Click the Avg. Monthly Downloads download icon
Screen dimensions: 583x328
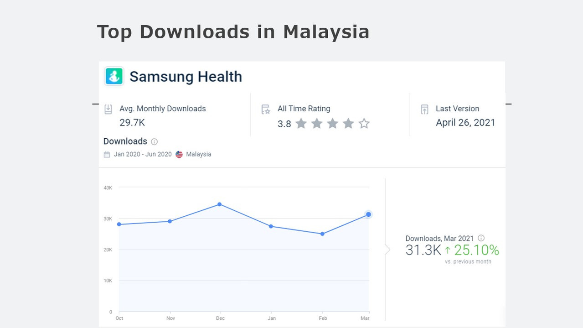pyautogui.click(x=108, y=109)
